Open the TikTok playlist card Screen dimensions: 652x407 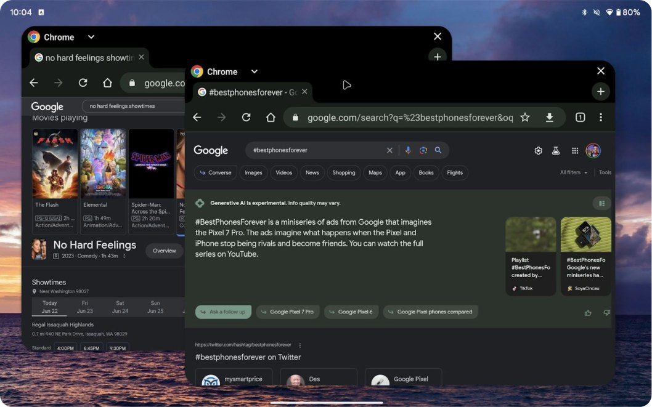click(x=531, y=256)
